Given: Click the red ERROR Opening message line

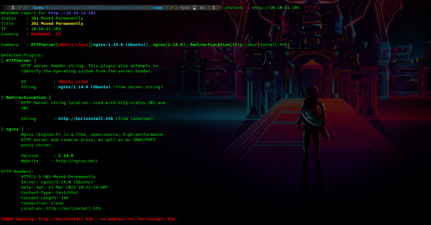Looking at the screenshot, I should click(x=88, y=219).
